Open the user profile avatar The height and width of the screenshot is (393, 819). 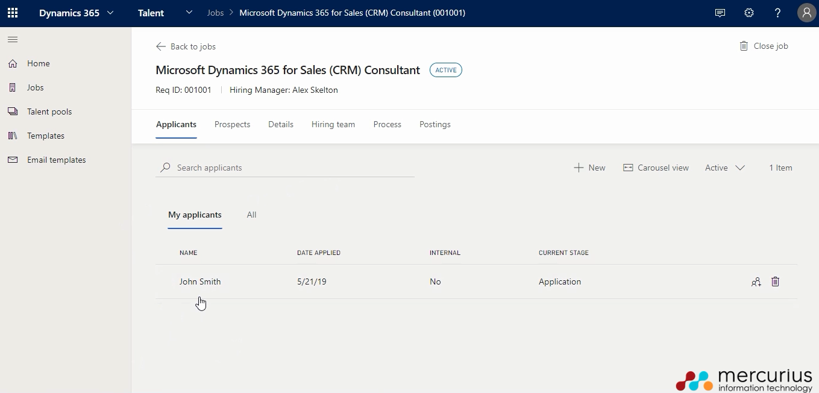tap(806, 13)
